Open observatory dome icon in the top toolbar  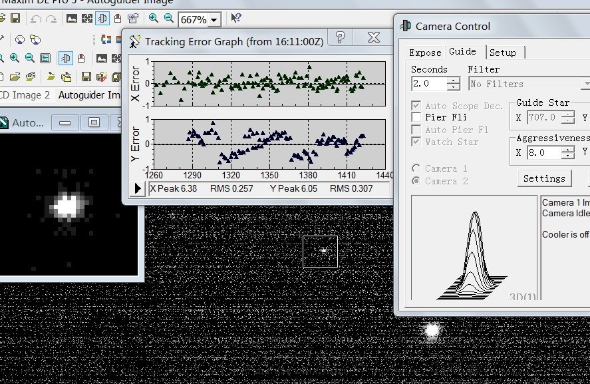pyautogui.click(x=118, y=18)
